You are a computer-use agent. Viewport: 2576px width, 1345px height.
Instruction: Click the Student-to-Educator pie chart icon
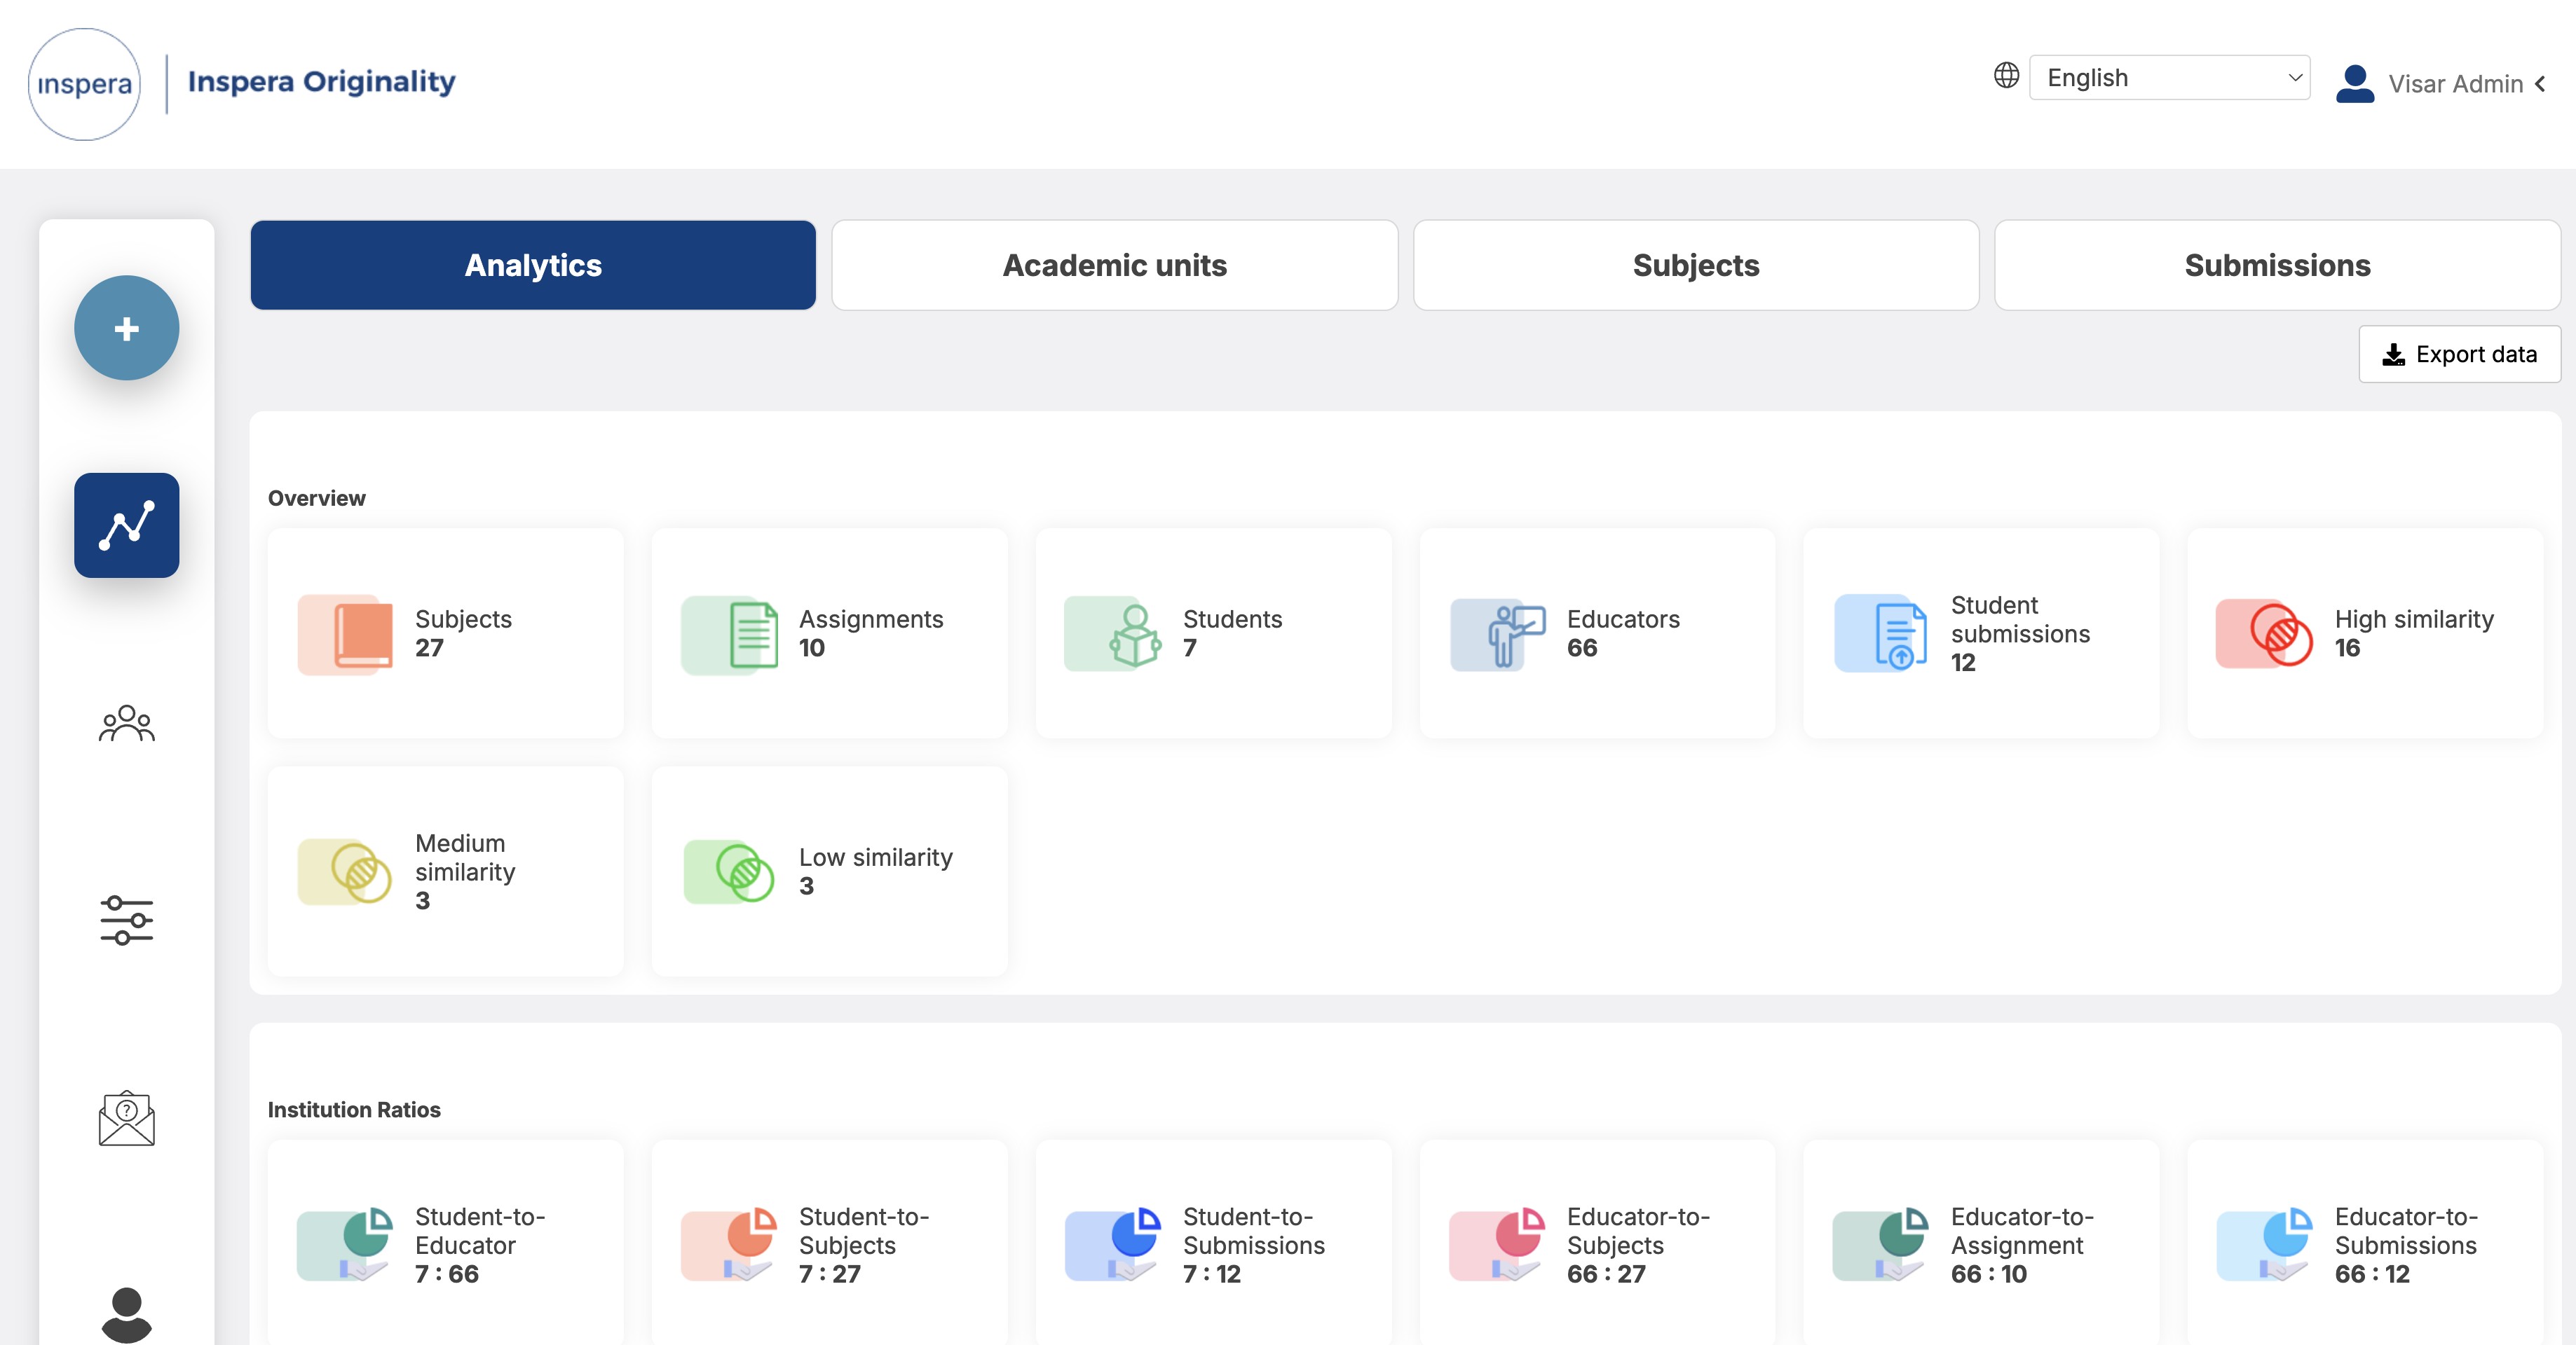pos(345,1244)
